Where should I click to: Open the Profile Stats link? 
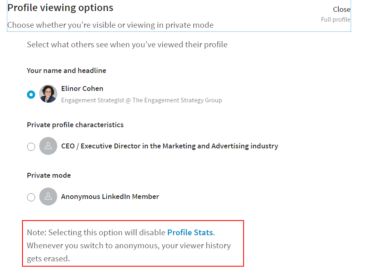pos(190,232)
